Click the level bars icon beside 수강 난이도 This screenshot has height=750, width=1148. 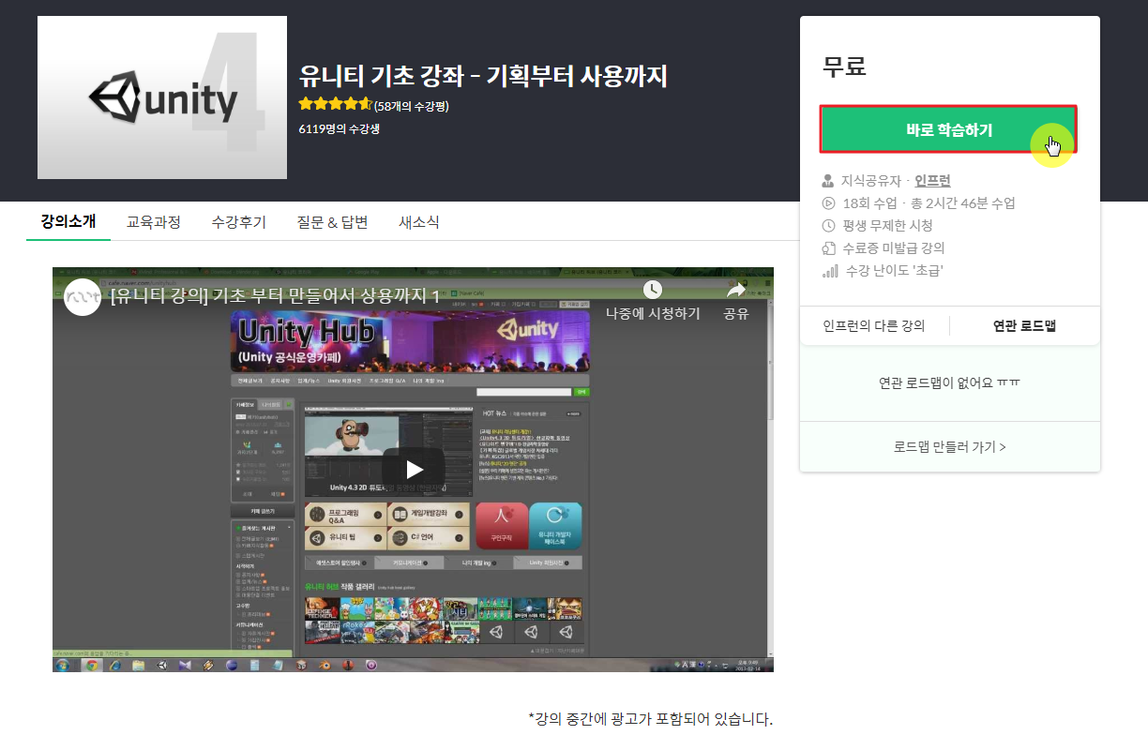point(829,271)
